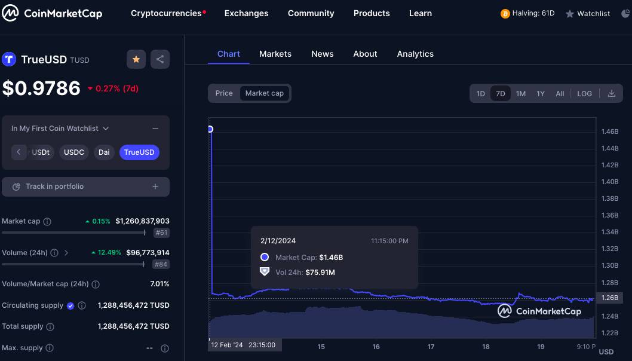This screenshot has width=632, height=361.
Task: Open the Learn menu
Action: coord(421,13)
